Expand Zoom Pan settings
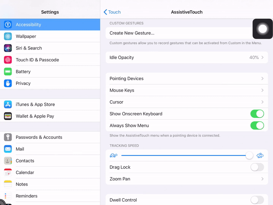 [187, 179]
